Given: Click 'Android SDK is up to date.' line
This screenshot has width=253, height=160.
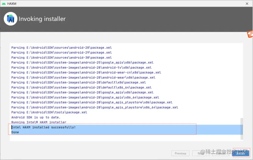Looking at the screenshot, I should coord(36,117).
